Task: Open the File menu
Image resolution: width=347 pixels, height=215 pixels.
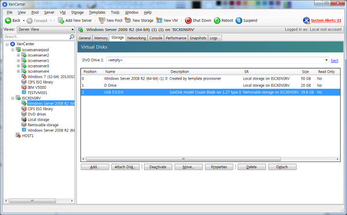Action: pos(9,13)
